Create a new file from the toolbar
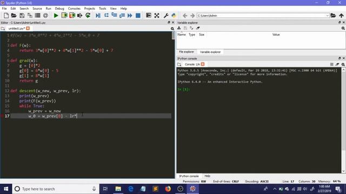This screenshot has width=346, height=194. pos(6,16)
